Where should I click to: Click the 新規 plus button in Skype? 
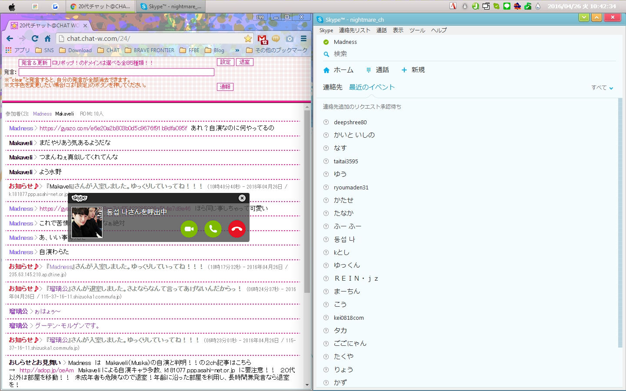(413, 70)
